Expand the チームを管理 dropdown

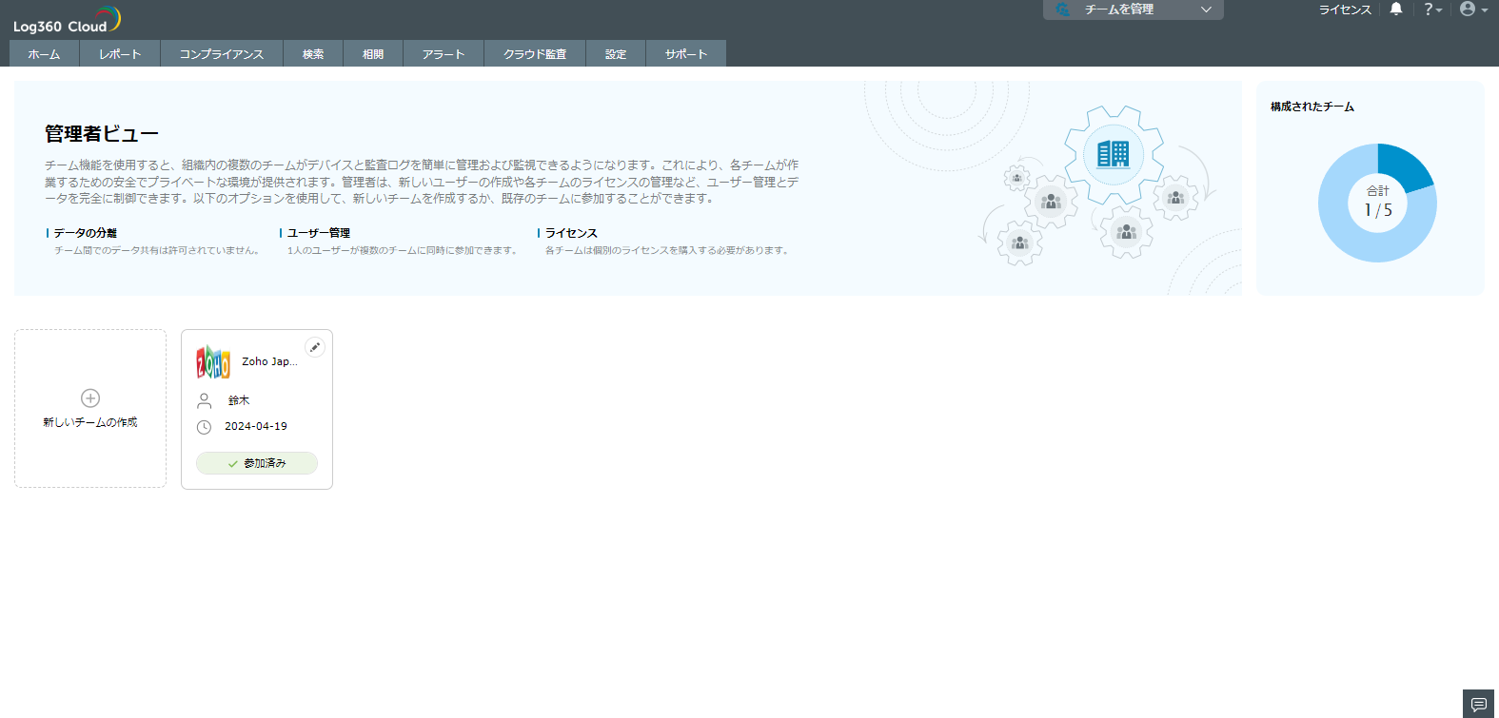[1134, 10]
